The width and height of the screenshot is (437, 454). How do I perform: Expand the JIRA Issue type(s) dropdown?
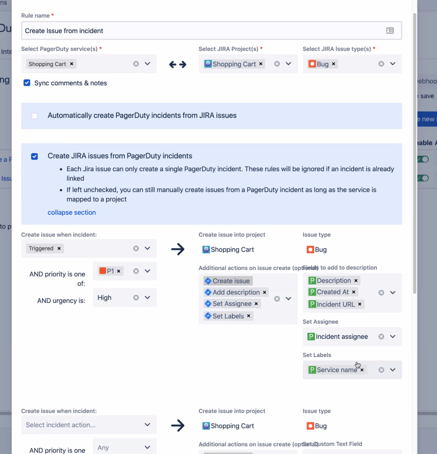pos(393,64)
